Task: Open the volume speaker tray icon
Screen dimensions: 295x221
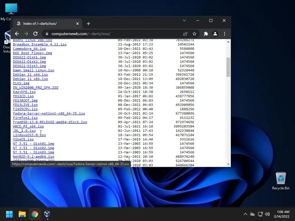Action: 267,214
